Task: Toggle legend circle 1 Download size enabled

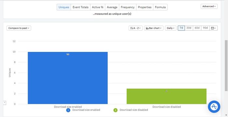Action: 68,110
